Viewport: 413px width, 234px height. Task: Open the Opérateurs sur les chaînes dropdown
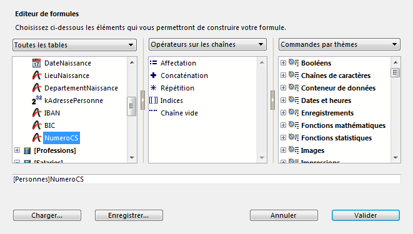tap(207, 44)
